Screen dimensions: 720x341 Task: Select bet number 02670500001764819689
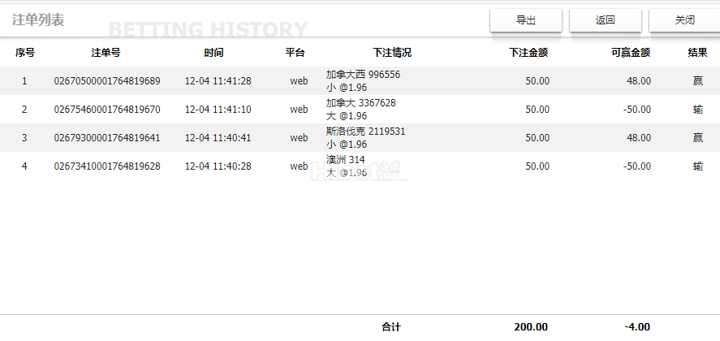pos(107,81)
